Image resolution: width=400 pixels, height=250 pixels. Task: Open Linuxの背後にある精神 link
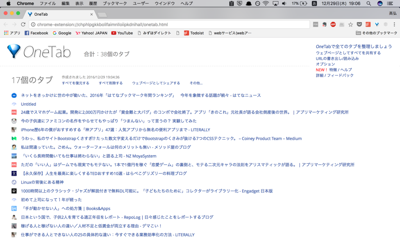click(42, 182)
